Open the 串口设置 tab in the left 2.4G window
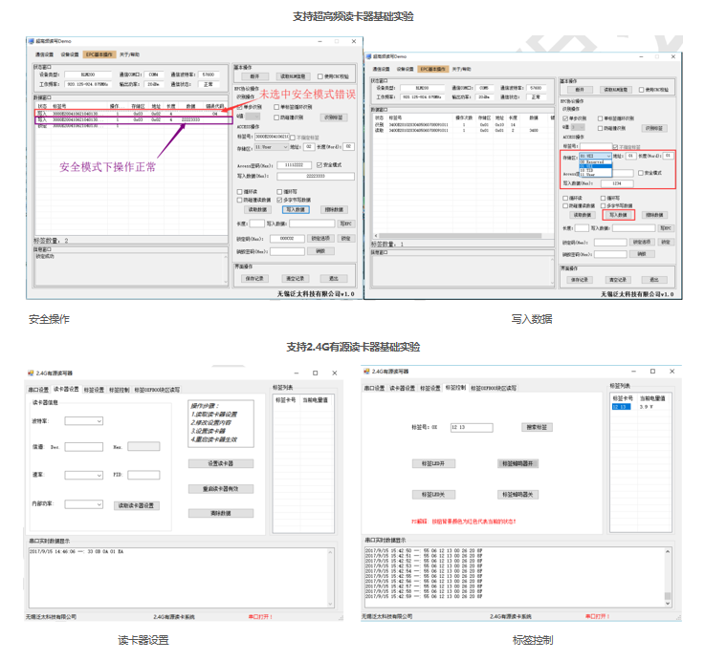This screenshot has width=727, height=661. tap(38, 389)
